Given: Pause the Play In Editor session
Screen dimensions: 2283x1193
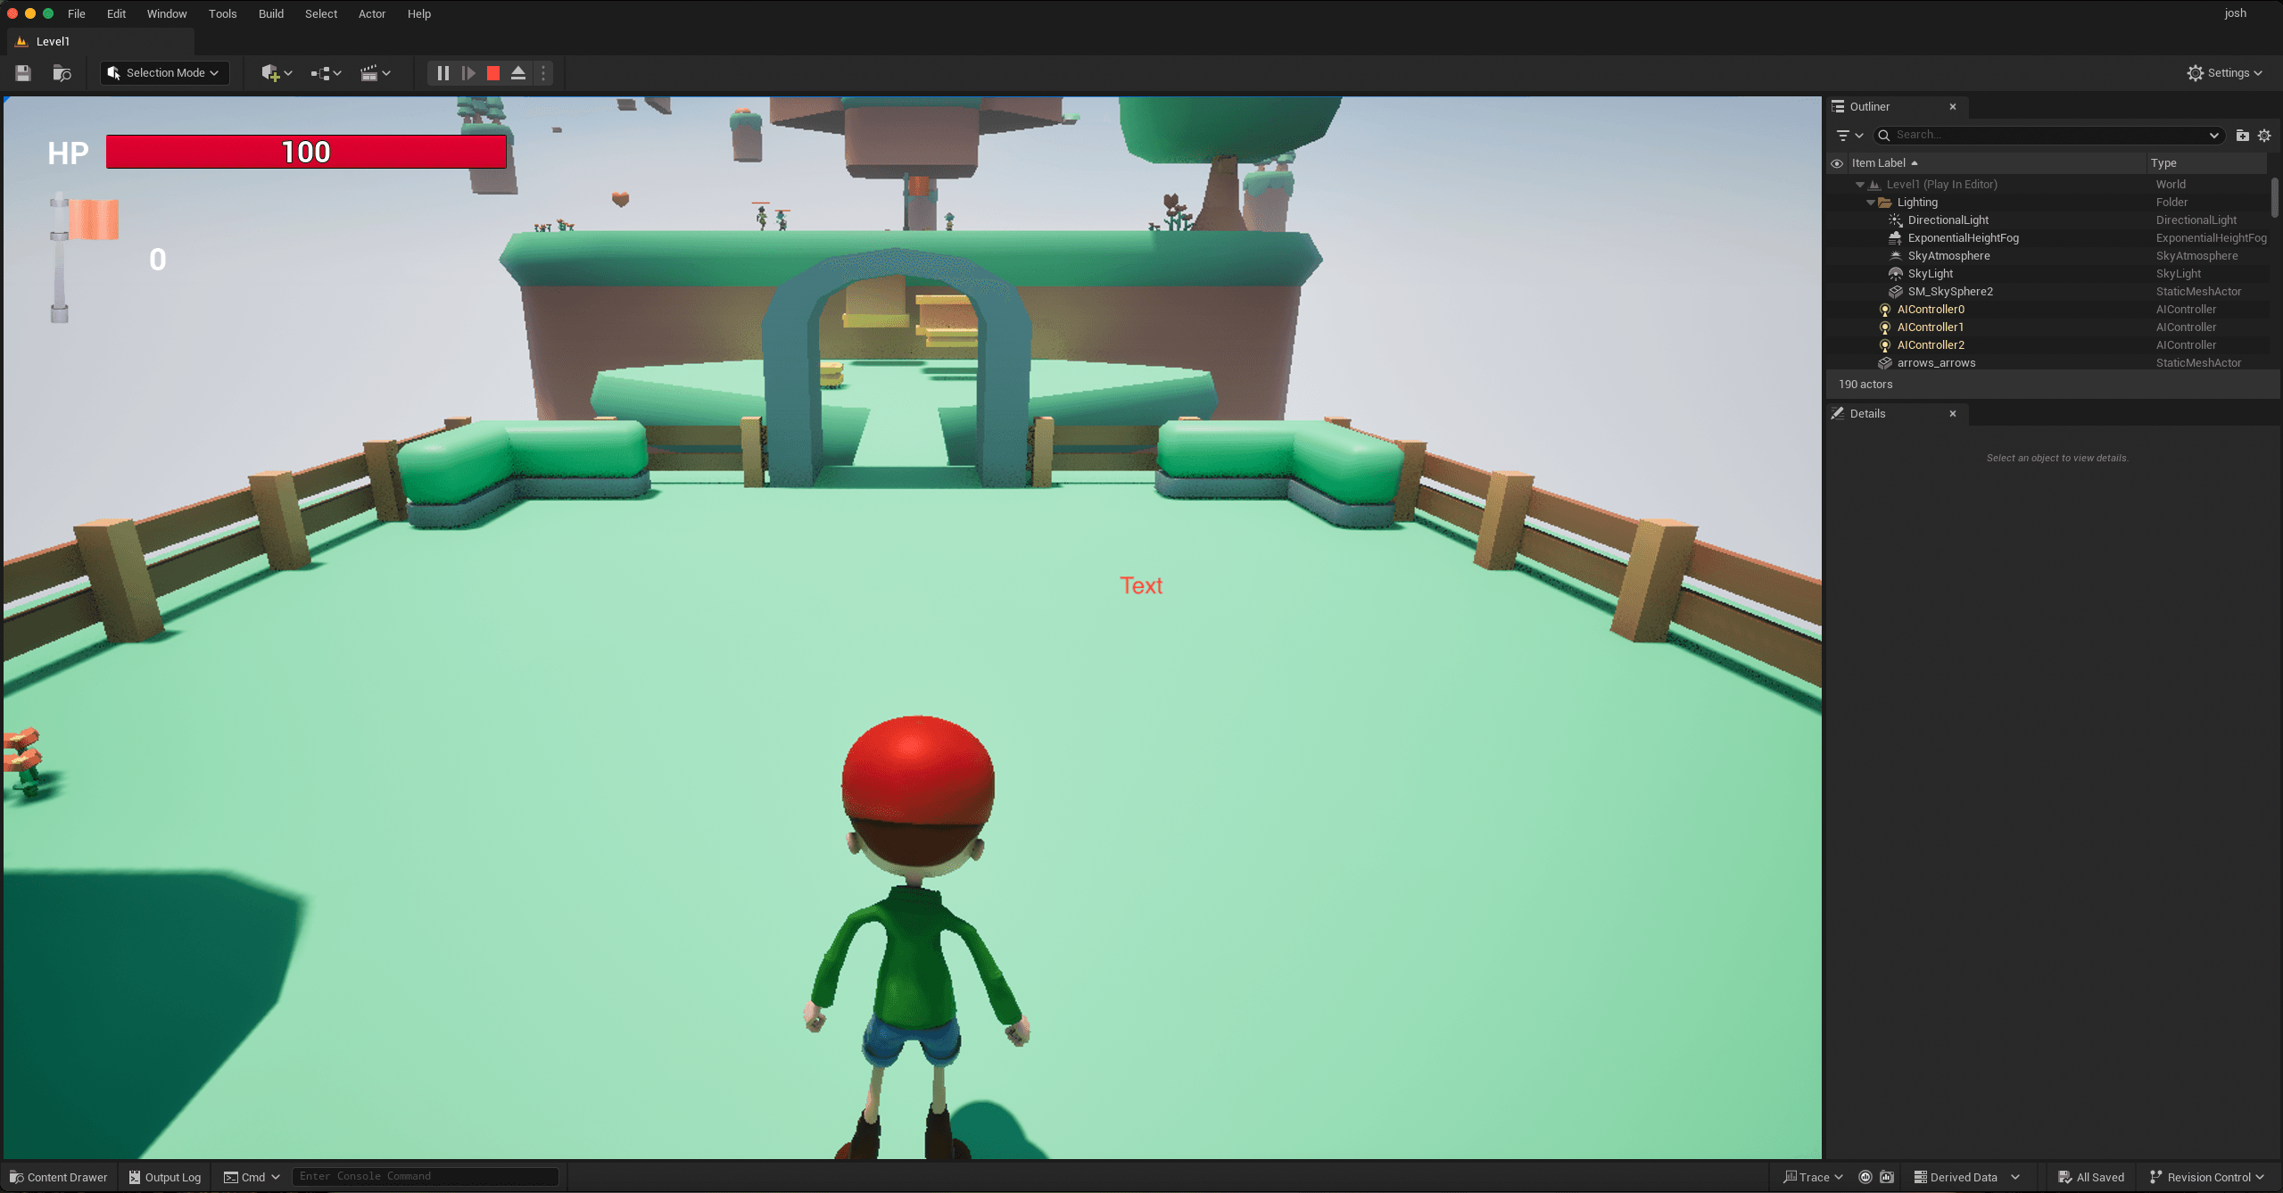Looking at the screenshot, I should [x=443, y=72].
